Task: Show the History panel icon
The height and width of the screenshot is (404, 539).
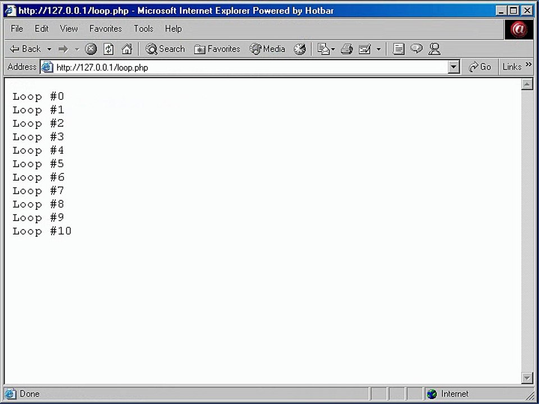Action: (x=300, y=49)
